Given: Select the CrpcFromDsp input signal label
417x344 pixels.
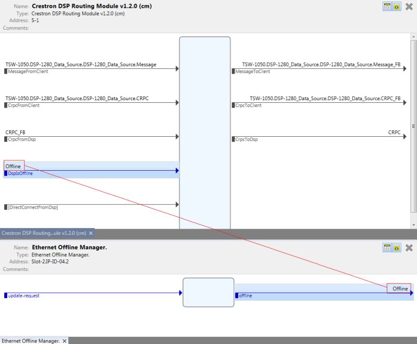Looking at the screenshot, I should 22,139.
